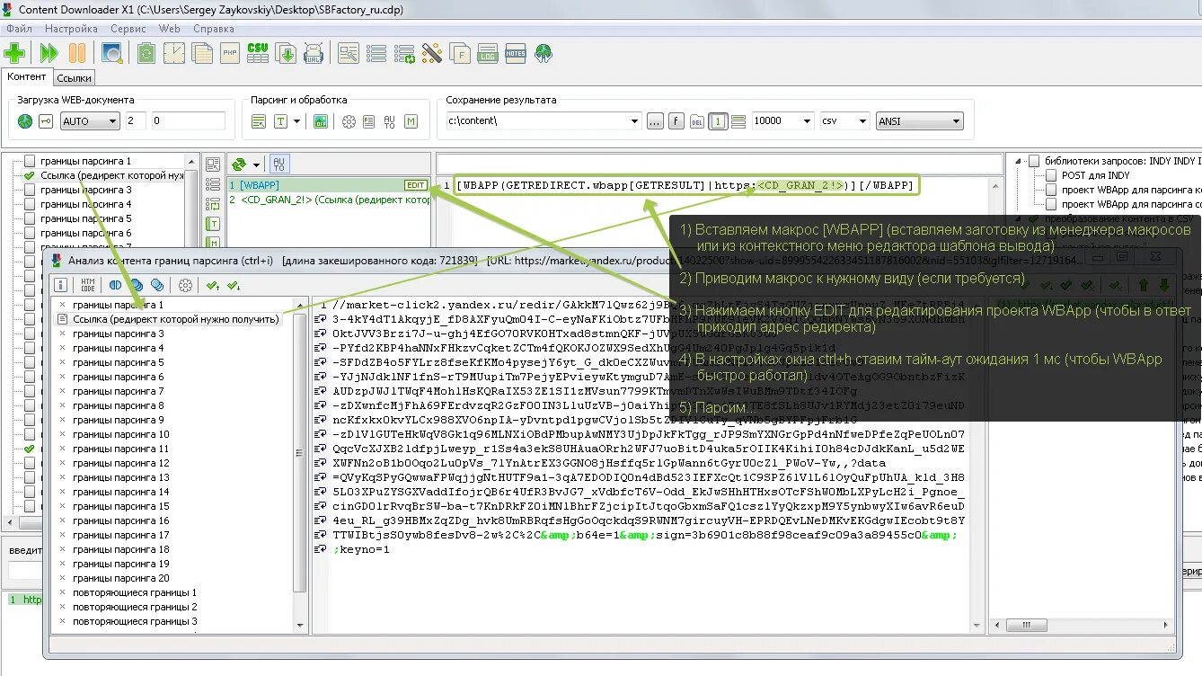Open the Файл menu

[x=19, y=29]
